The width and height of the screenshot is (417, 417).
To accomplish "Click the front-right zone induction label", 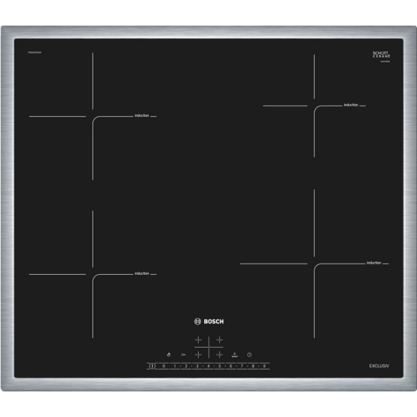I will pyautogui.click(x=373, y=263).
